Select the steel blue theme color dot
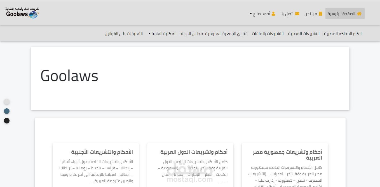This screenshot has height=187, width=380. pos(7,111)
